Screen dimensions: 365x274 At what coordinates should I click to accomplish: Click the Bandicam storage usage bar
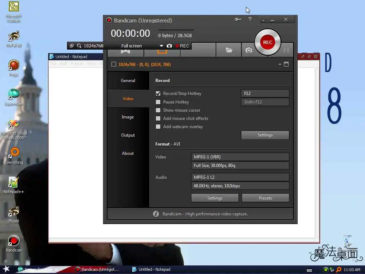point(176,30)
